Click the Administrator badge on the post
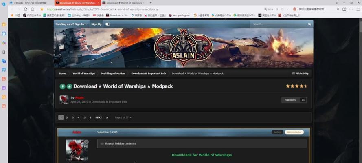 pyautogui.click(x=294, y=132)
